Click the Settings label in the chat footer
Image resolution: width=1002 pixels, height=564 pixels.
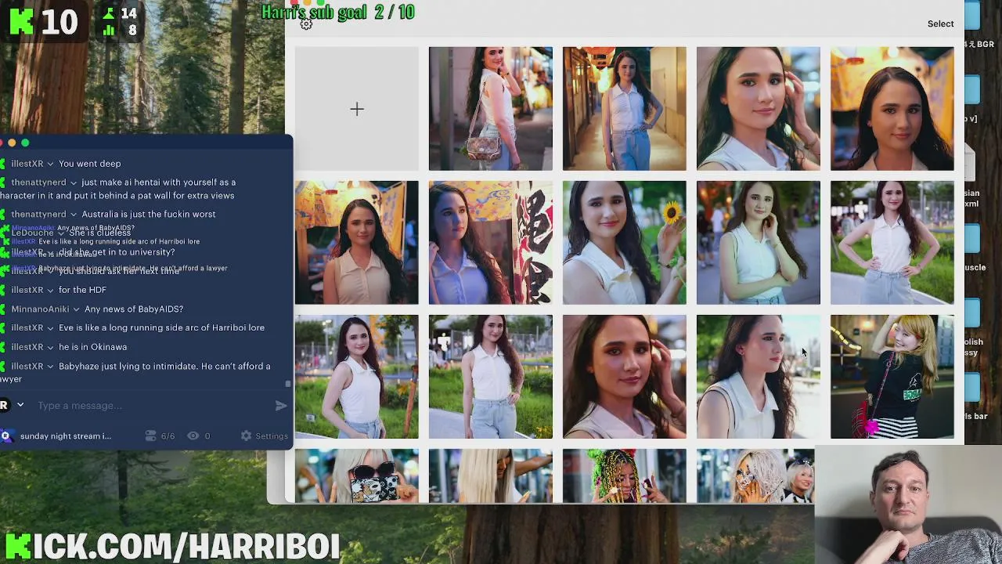click(x=272, y=436)
